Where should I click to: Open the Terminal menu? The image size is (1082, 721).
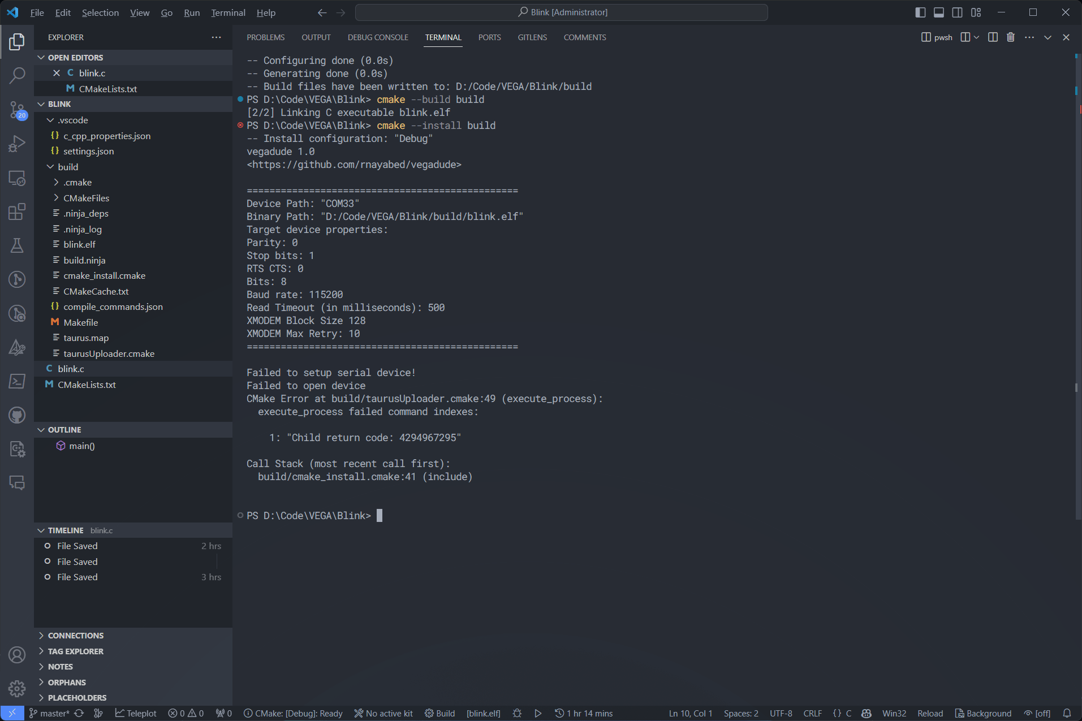228,12
